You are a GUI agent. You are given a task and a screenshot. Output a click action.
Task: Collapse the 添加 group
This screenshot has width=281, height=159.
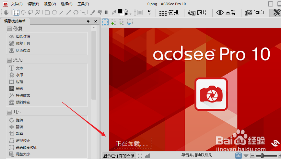[x=9, y=60]
